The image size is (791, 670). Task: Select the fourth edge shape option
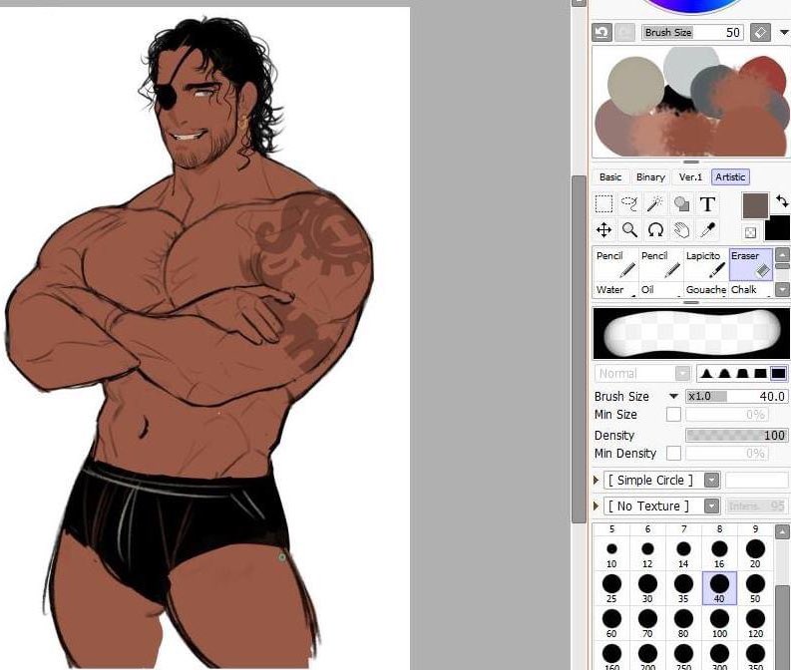pos(760,373)
